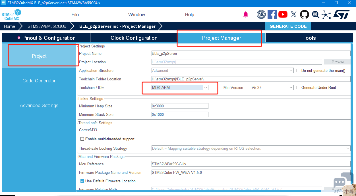
Task: Switch to the Tools tab
Action: 309,38
